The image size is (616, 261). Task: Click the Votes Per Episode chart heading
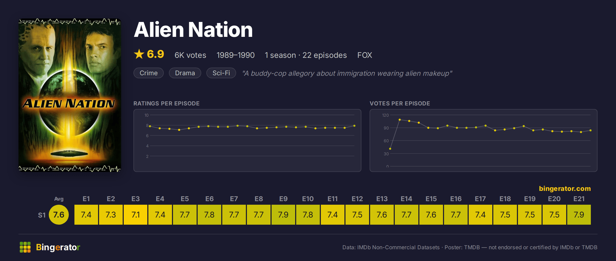400,103
